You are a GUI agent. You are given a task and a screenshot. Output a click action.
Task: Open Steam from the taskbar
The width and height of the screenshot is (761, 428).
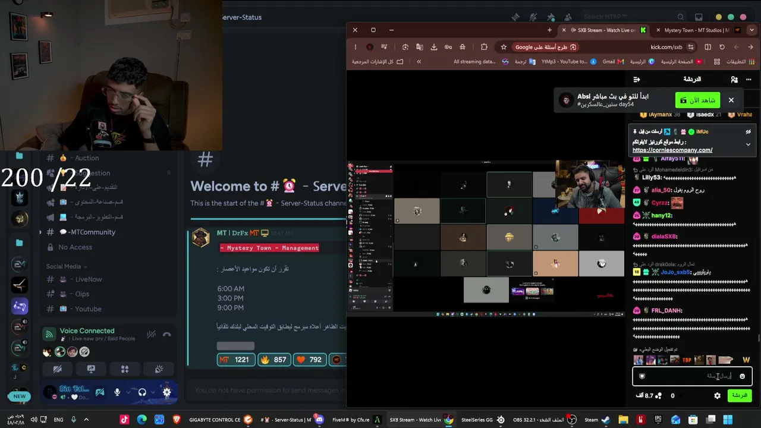597,420
